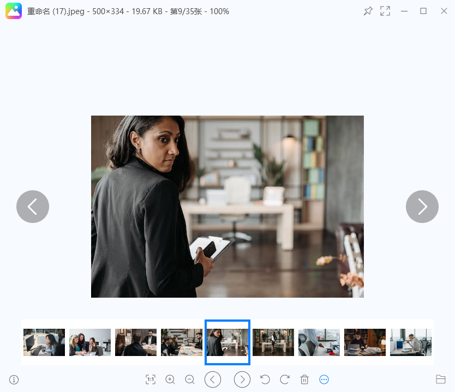Open the more options ellipsis menu
This screenshot has width=455, height=392.
324,379
